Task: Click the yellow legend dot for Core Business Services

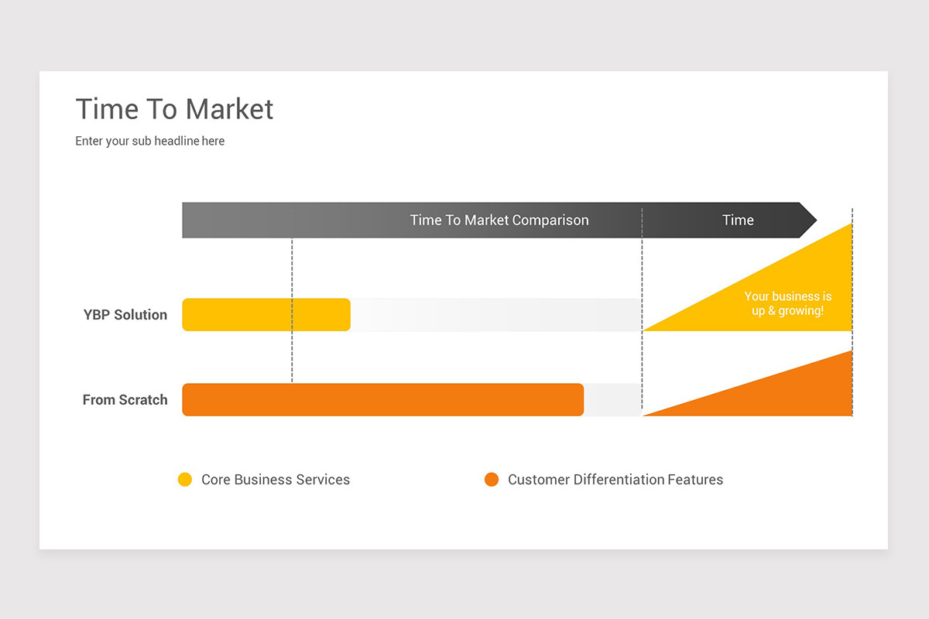Action: [185, 480]
